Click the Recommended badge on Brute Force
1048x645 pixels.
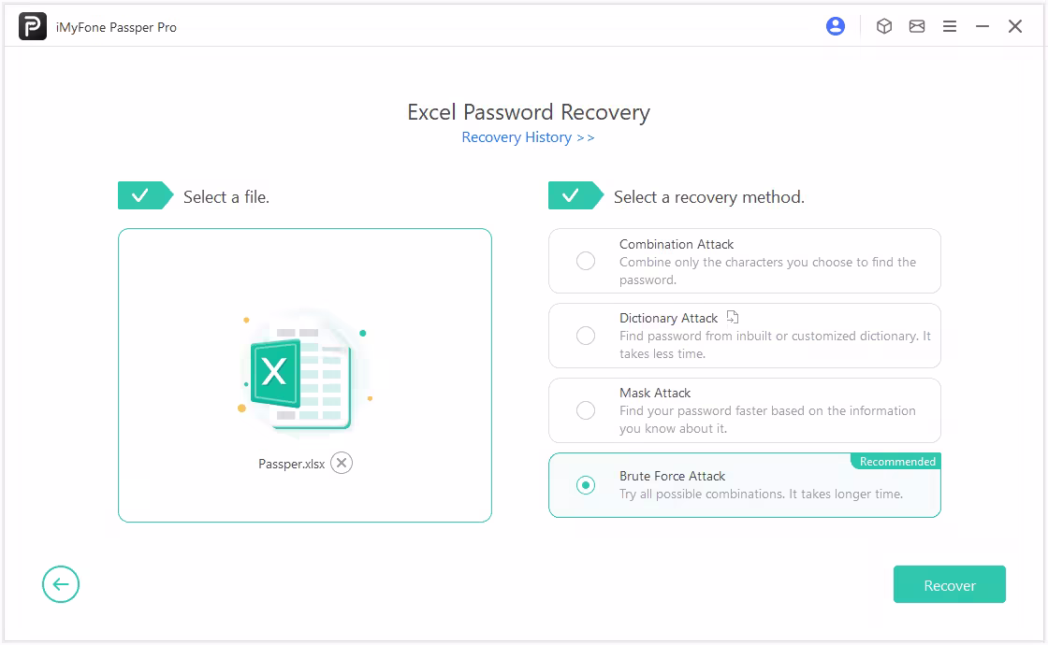(896, 462)
